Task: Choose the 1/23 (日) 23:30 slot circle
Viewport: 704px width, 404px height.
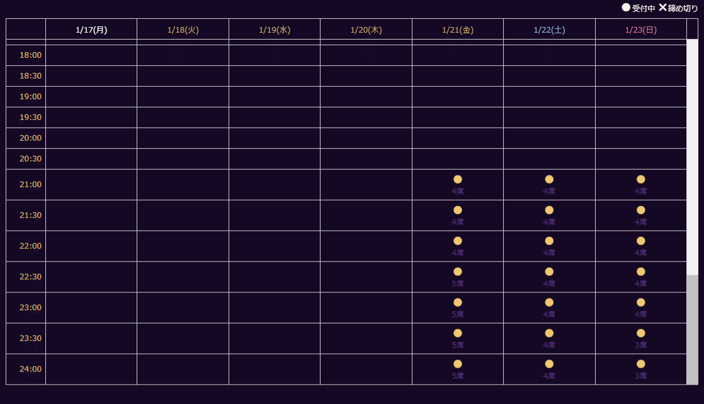Action: (x=641, y=333)
